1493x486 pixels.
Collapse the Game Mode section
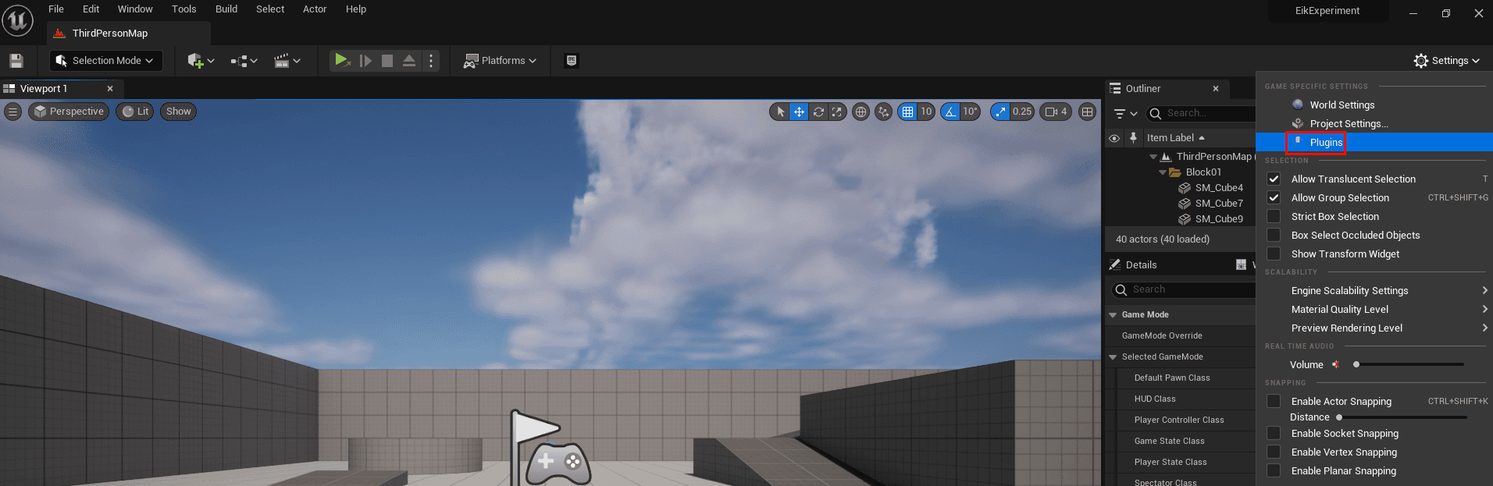[1114, 315]
